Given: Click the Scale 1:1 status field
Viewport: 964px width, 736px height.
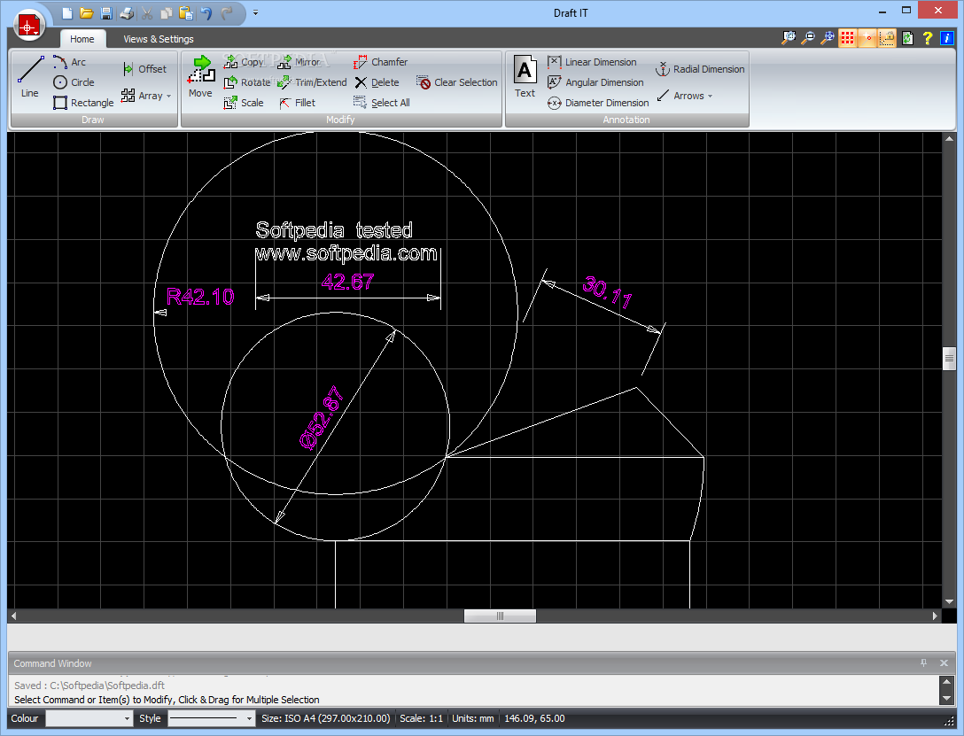Looking at the screenshot, I should (421, 718).
